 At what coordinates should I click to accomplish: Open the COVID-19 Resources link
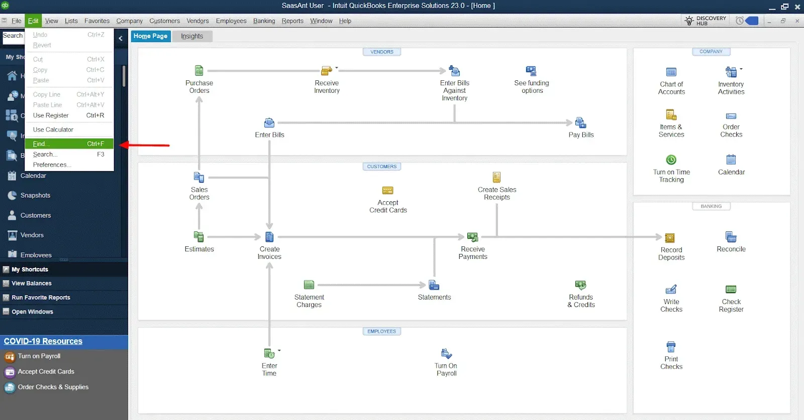pyautogui.click(x=43, y=341)
